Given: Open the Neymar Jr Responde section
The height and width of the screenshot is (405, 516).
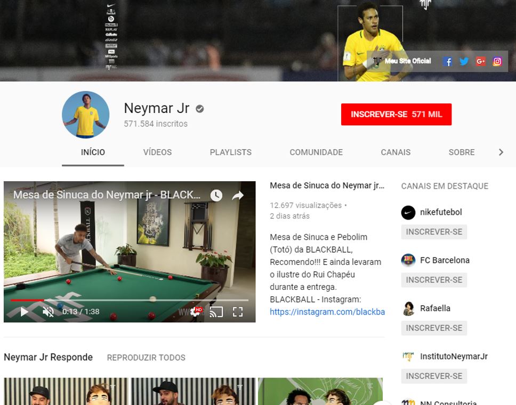Looking at the screenshot, I should pyautogui.click(x=49, y=357).
